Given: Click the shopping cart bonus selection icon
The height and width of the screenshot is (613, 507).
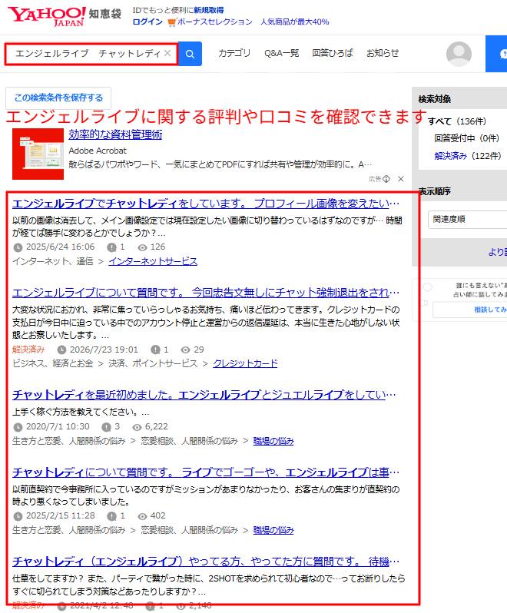Looking at the screenshot, I should (171, 22).
